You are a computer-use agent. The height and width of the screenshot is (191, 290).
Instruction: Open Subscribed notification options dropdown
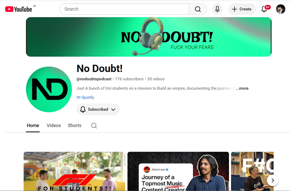[x=98, y=109]
